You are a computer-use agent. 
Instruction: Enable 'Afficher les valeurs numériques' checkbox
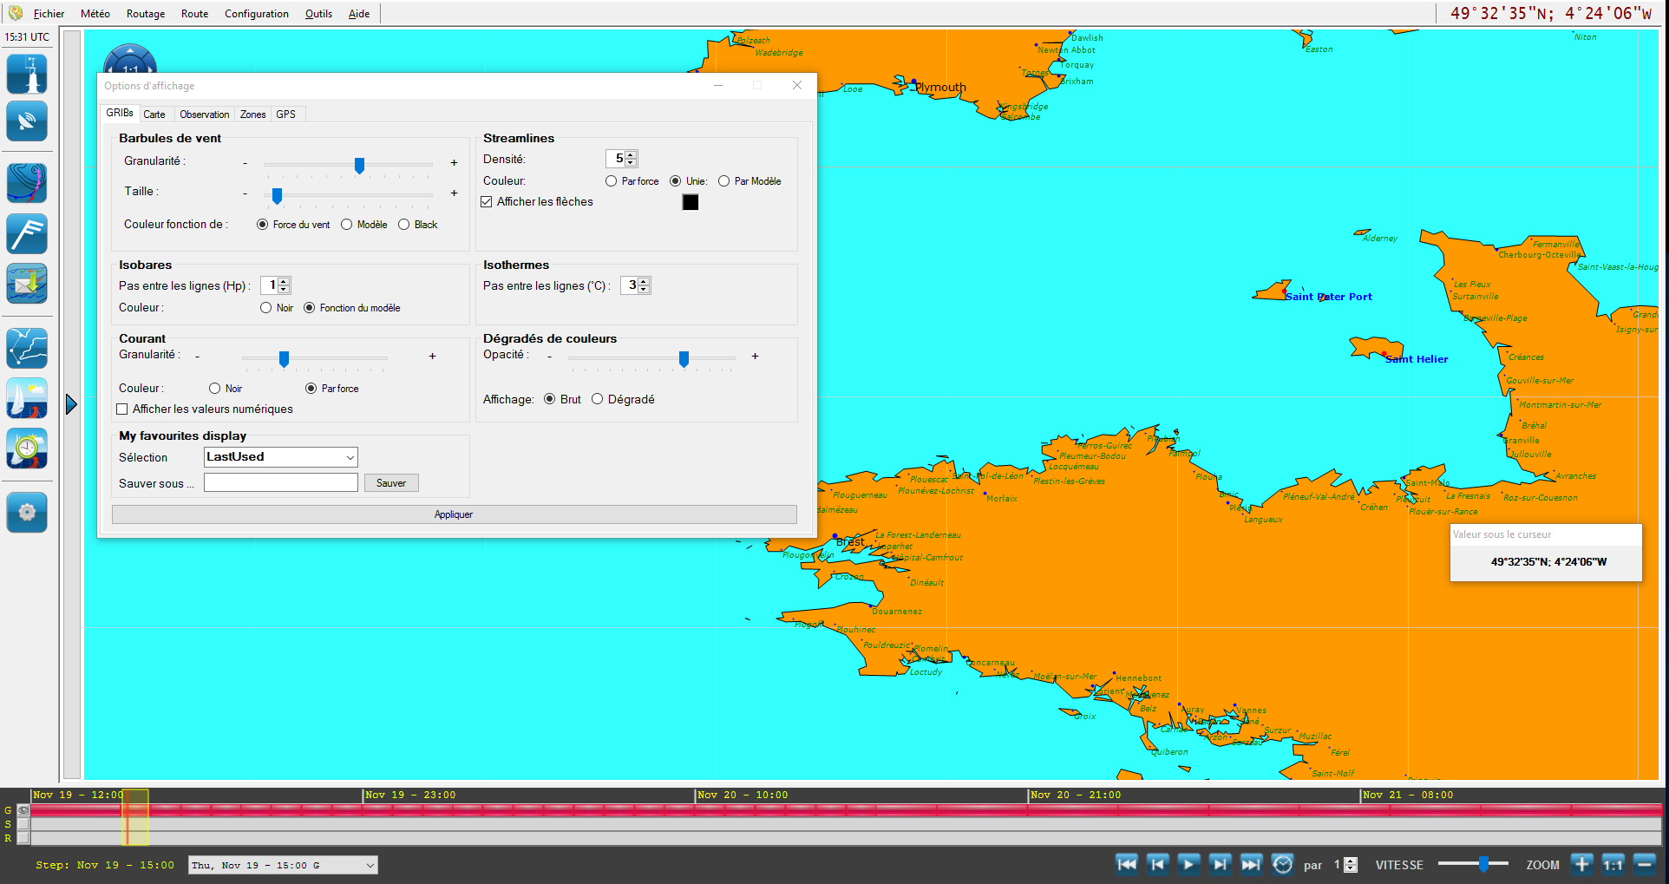[122, 409]
